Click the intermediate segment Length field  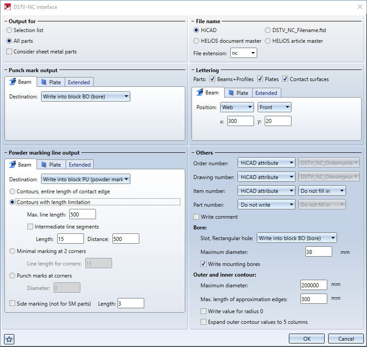click(x=71, y=239)
